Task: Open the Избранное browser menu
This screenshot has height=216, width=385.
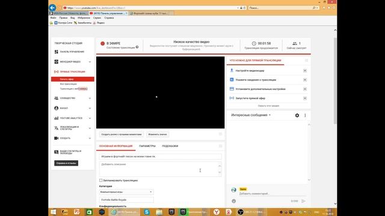Action: [84, 18]
